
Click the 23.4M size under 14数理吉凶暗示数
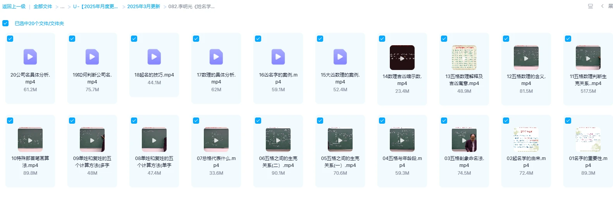(402, 91)
